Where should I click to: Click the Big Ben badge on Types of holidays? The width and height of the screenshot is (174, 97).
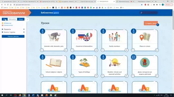(x=73, y=57)
